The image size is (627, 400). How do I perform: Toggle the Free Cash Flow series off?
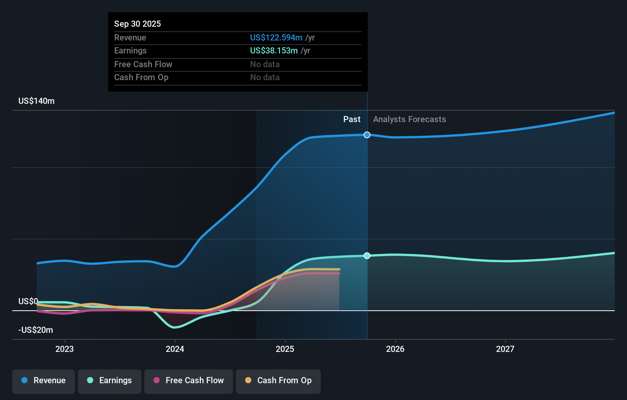pyautogui.click(x=188, y=381)
